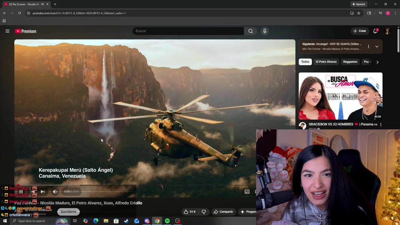Open Chrome three-dot menu
The height and width of the screenshot is (225, 400).
[395, 13]
